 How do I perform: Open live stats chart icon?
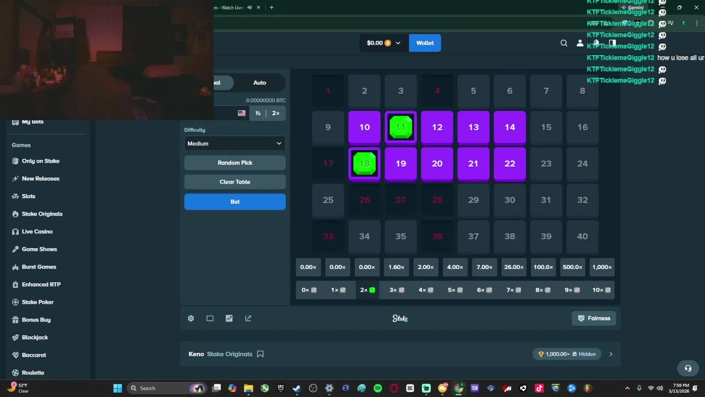pyautogui.click(x=229, y=318)
